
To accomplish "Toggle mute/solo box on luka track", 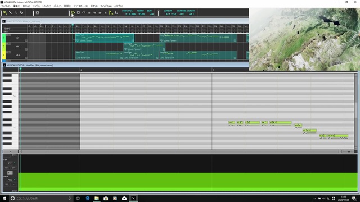I will coord(8,52).
